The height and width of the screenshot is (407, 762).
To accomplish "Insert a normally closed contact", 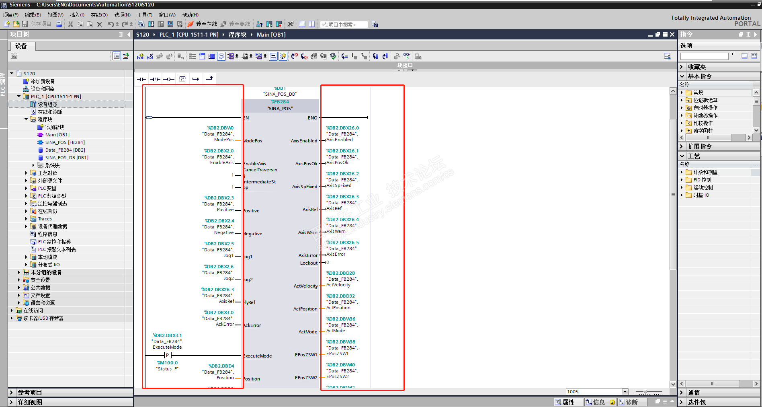I will point(155,79).
